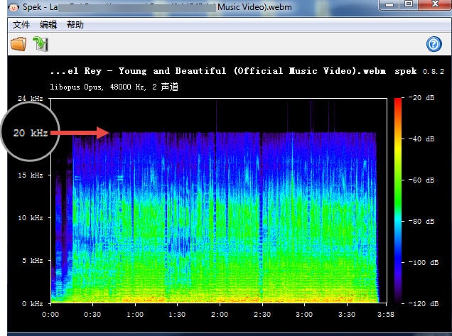This screenshot has width=452, height=336.
Task: Minimize the Spek window
Action: (x=389, y=5)
